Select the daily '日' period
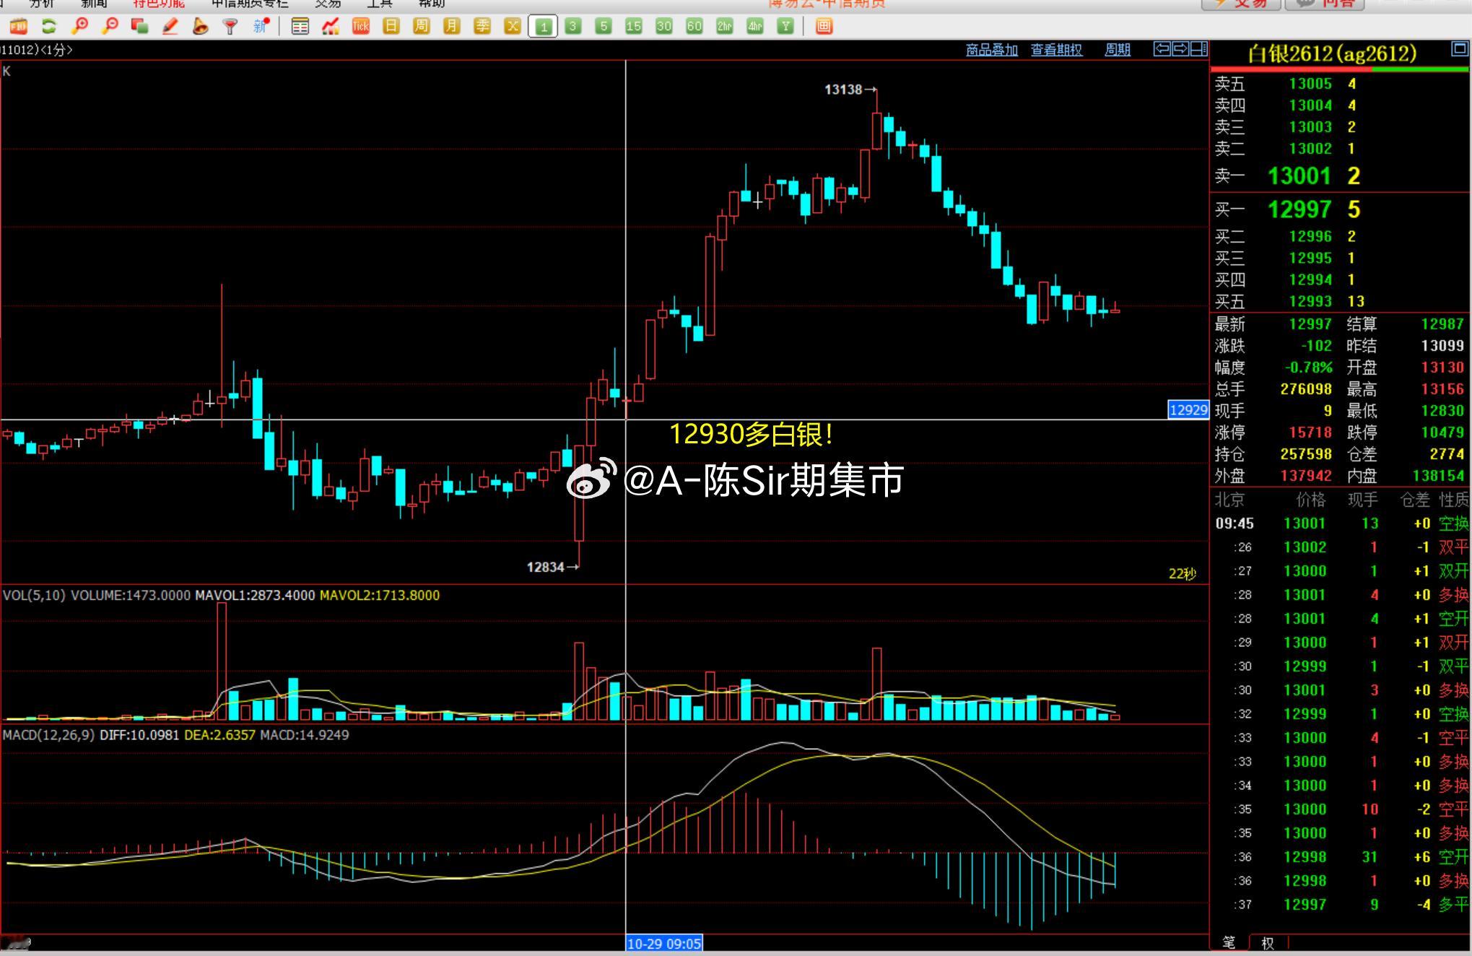This screenshot has width=1472, height=956. click(391, 27)
